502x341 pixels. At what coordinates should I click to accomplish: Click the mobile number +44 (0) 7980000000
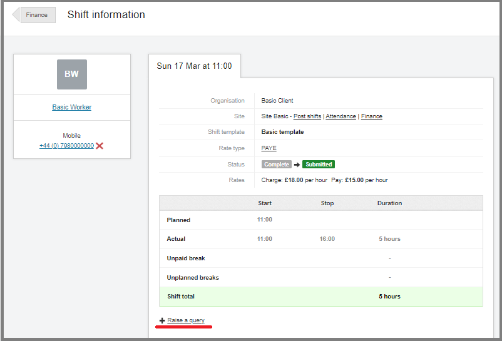(66, 146)
